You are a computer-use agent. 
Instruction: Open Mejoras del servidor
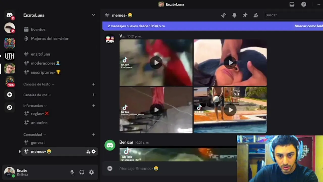pyautogui.click(x=60, y=39)
